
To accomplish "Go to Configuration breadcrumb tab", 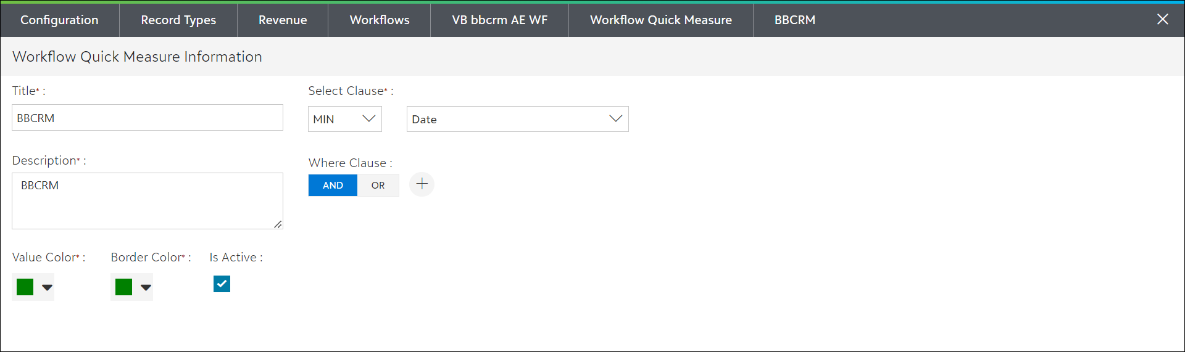I will (x=59, y=20).
